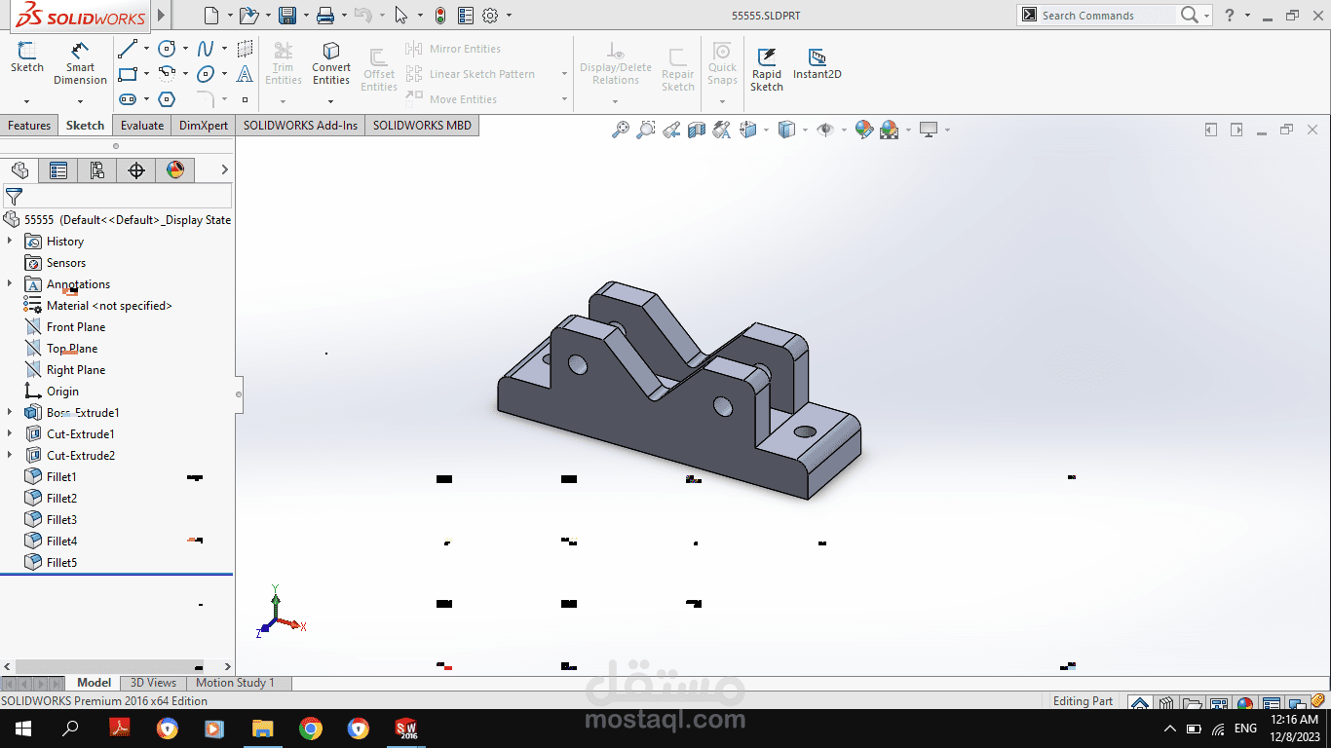Expand the Cut-Extrude2 feature node
The height and width of the screenshot is (748, 1331).
(10, 455)
